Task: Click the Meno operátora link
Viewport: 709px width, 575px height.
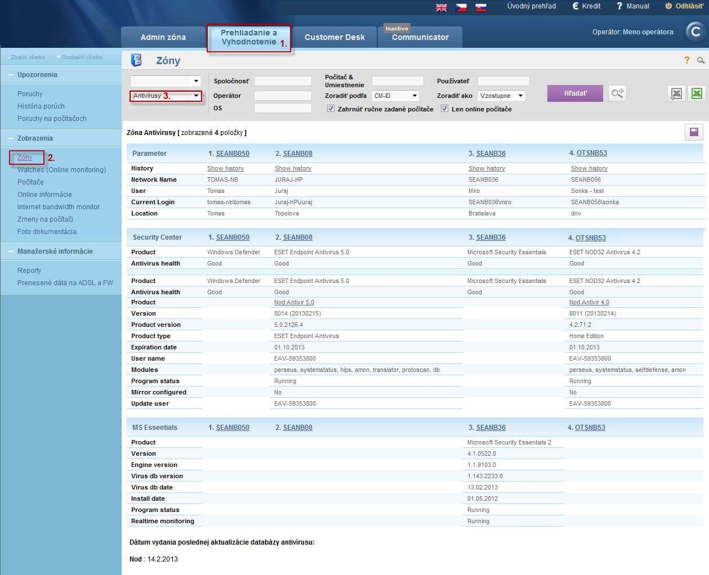Action: [x=648, y=32]
